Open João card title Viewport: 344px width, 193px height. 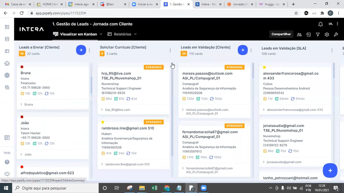pyautogui.click(x=25, y=123)
